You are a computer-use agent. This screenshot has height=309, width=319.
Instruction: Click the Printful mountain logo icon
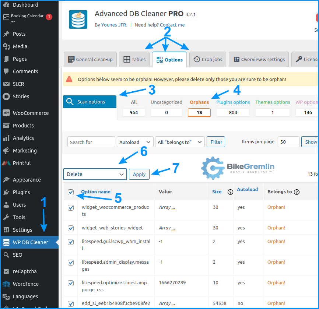pos(6,163)
